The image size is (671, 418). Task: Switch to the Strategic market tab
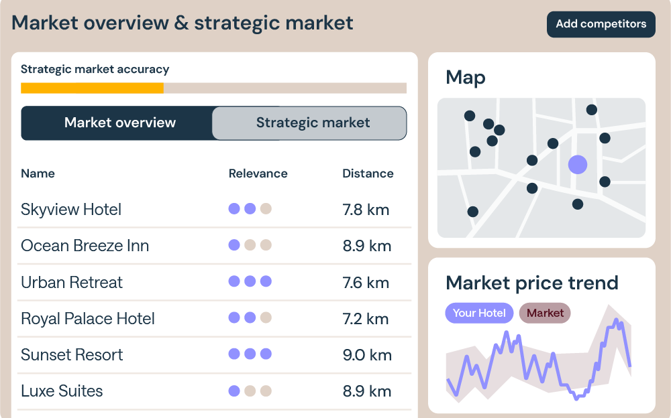pyautogui.click(x=313, y=123)
